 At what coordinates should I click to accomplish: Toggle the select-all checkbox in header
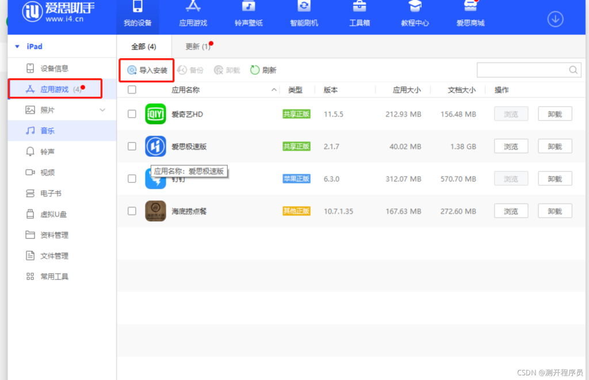tap(132, 90)
